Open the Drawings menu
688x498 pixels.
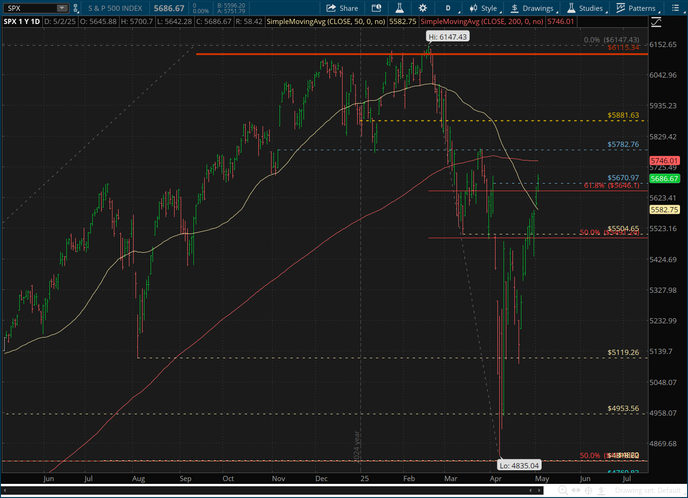click(x=534, y=8)
